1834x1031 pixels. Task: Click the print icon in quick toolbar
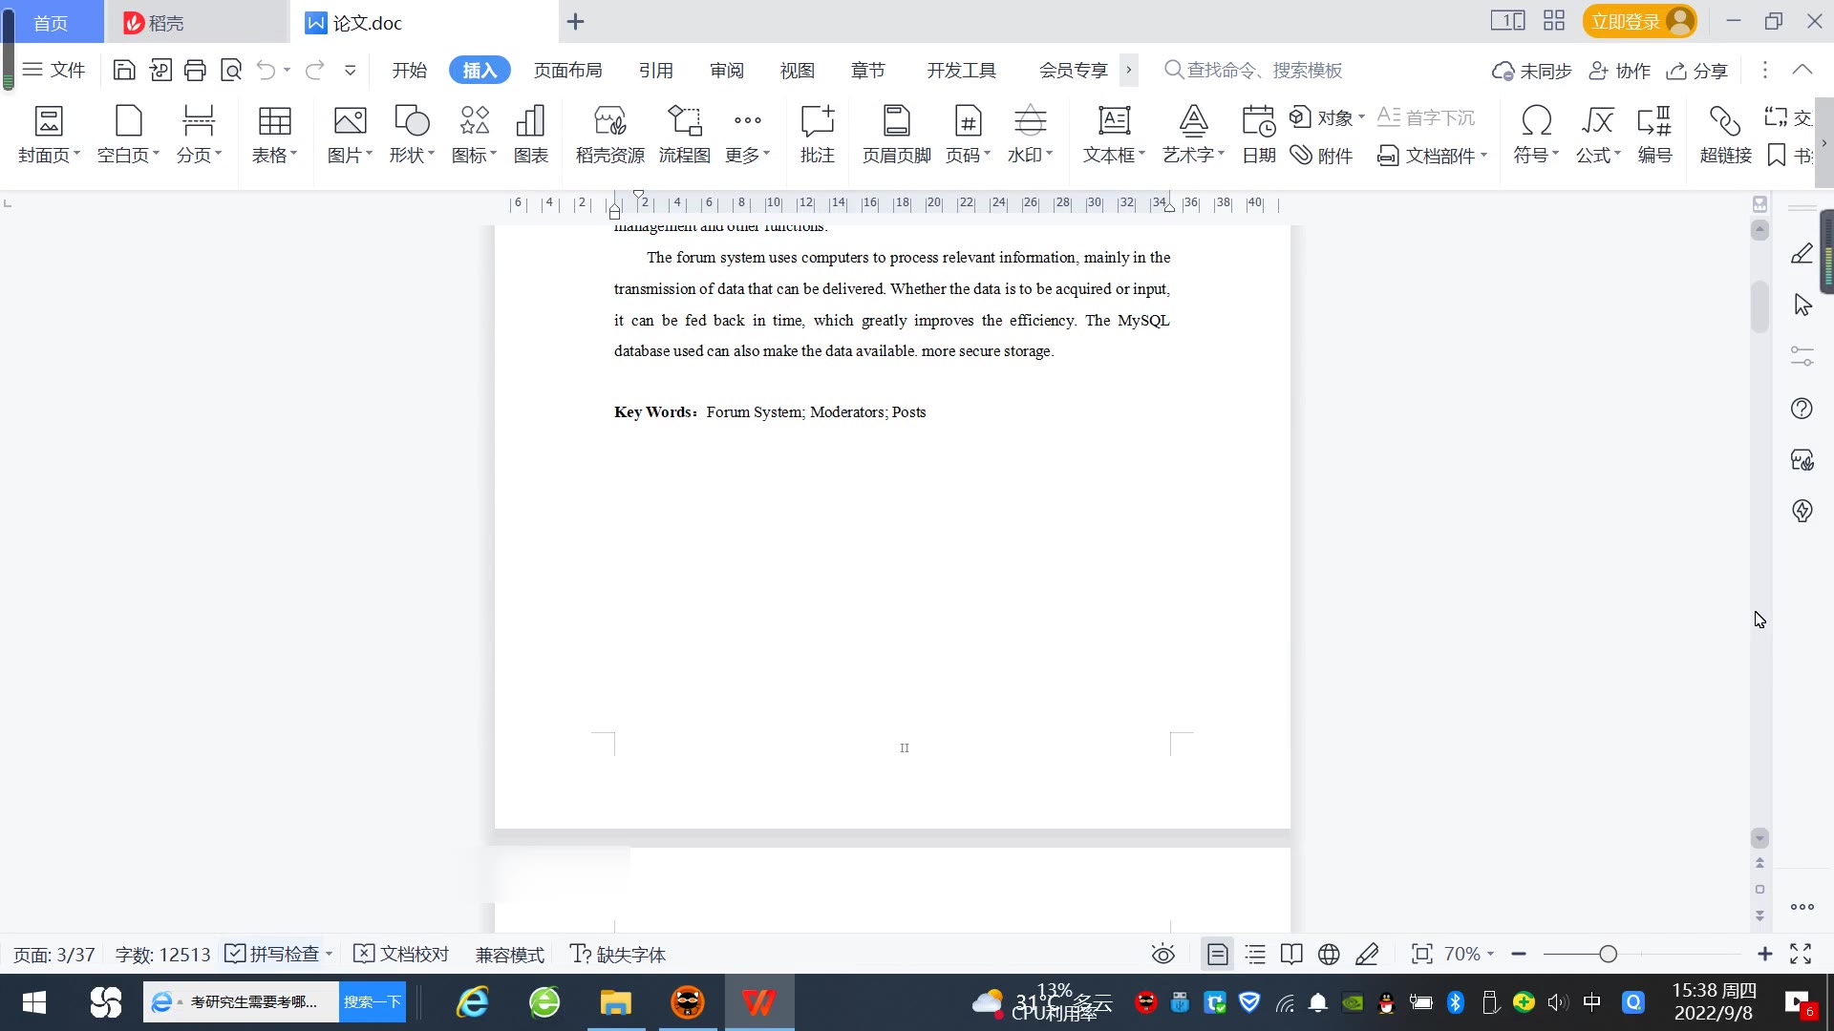click(195, 70)
